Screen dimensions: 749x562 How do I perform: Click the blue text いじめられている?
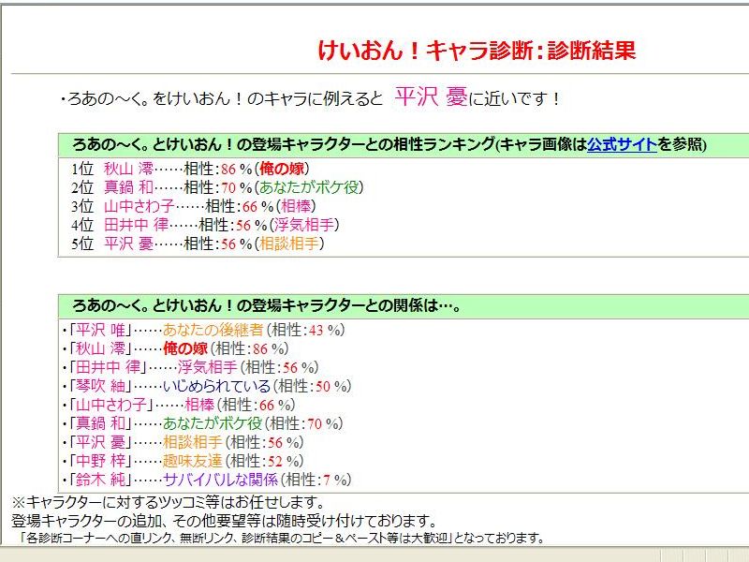pyautogui.click(x=216, y=386)
